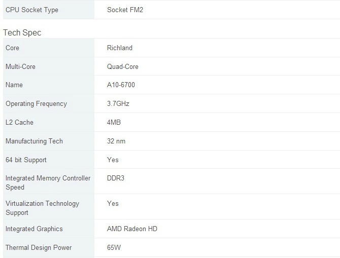Select the "Manufacturing Tech" label
The width and height of the screenshot is (340, 258).
(x=34, y=141)
